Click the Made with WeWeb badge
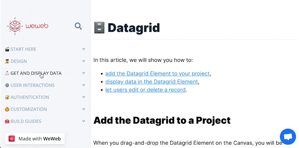 click(35, 139)
